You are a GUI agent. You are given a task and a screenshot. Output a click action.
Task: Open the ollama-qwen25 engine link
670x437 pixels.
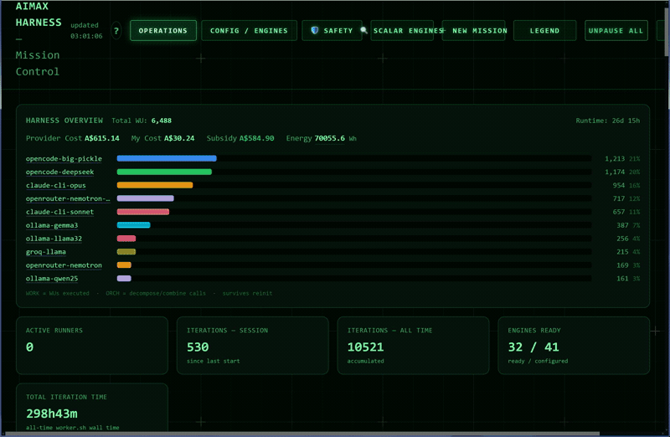coord(52,279)
